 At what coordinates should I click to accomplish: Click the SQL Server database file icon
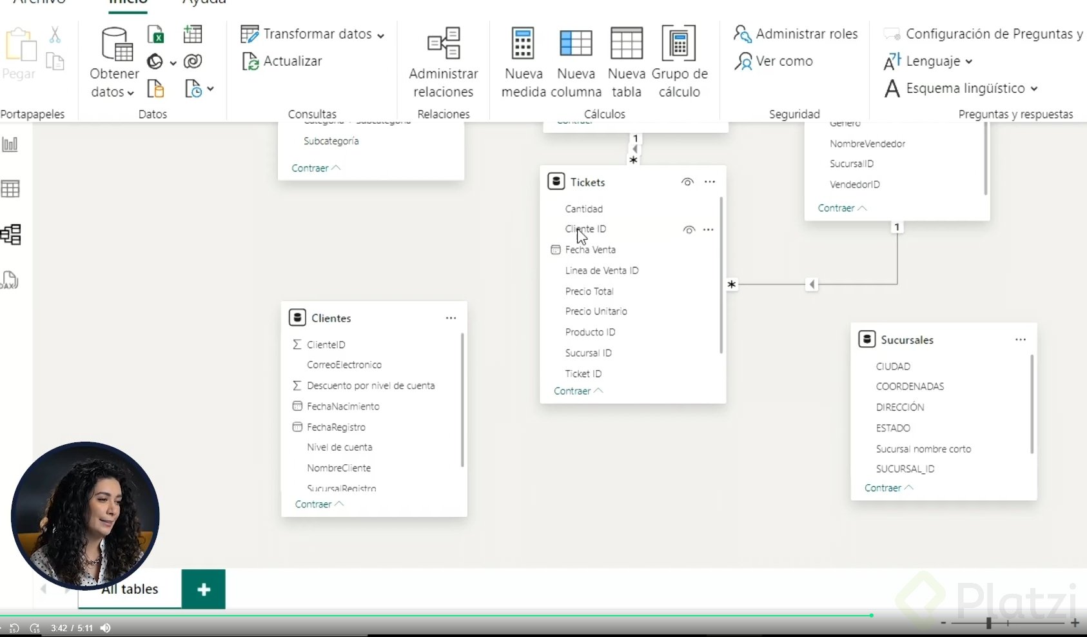tap(155, 88)
